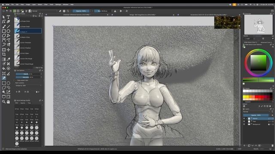Hide the Sketch layer with its eye icon
The height and width of the screenshot is (154, 275).
coord(244,118)
